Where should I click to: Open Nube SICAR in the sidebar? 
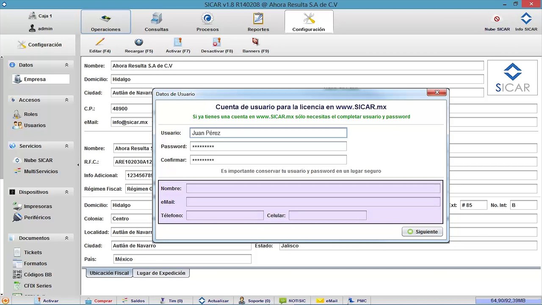point(33,160)
